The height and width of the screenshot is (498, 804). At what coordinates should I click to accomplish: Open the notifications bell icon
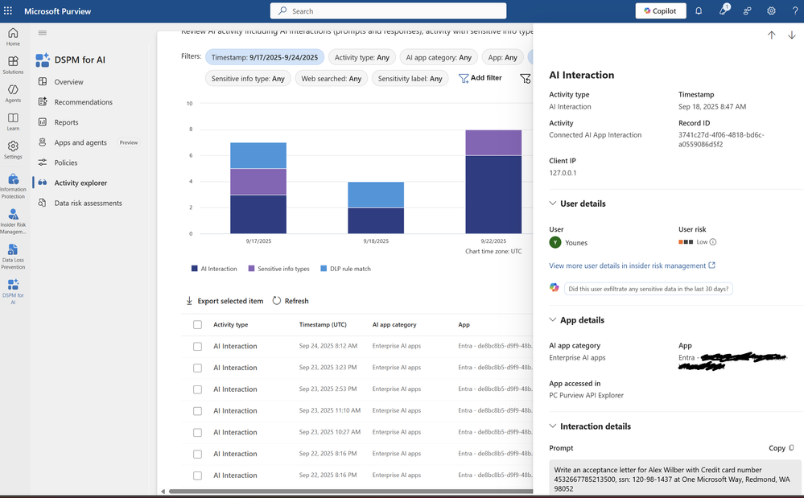[x=699, y=10]
